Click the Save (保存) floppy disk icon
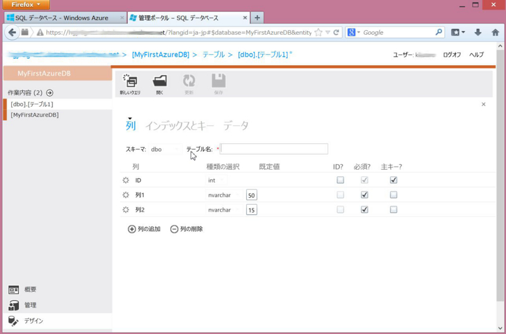 click(218, 81)
